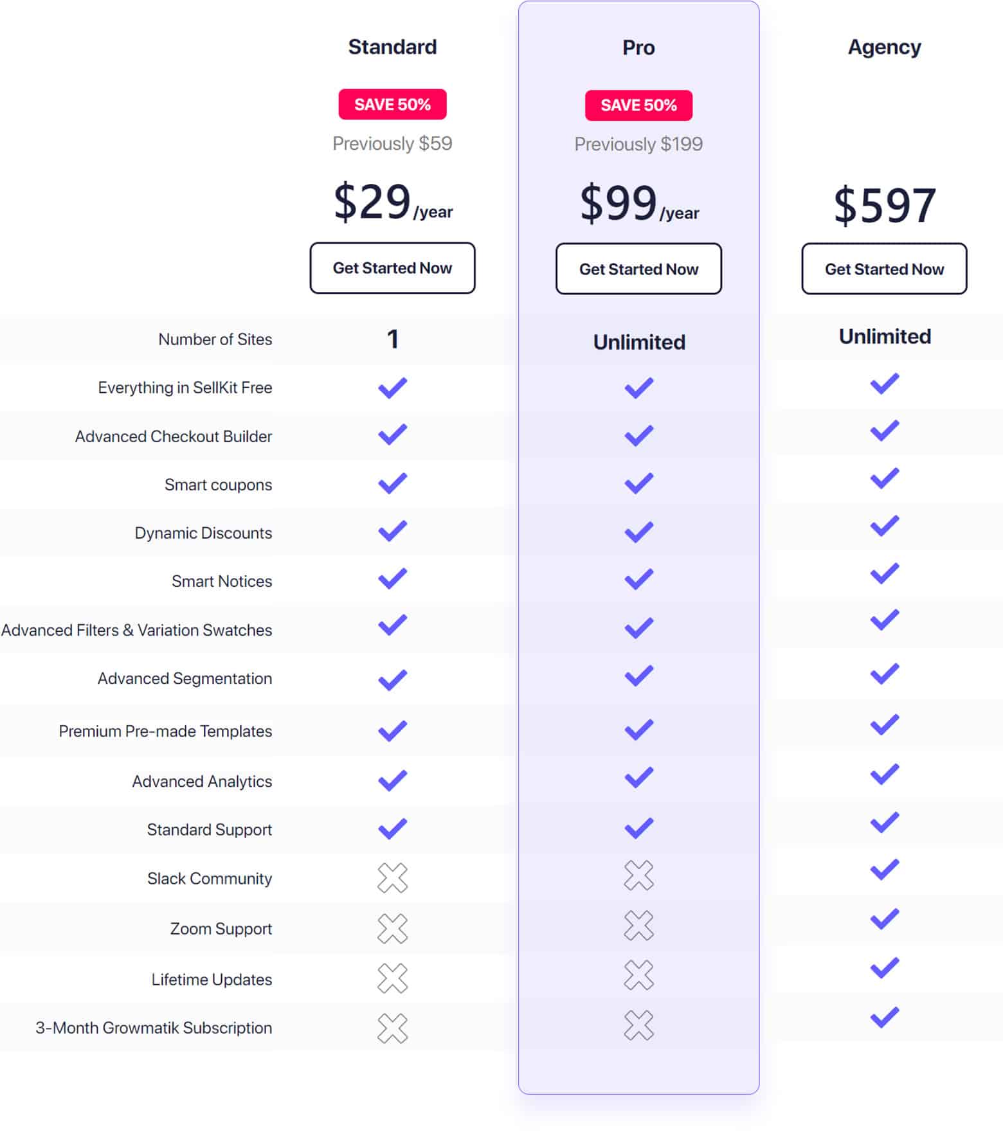Click the Standard checkmark for Smart coupons

392,483
